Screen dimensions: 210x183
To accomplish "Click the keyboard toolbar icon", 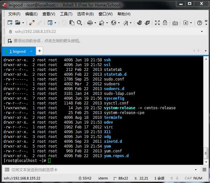I will click(175, 23).
